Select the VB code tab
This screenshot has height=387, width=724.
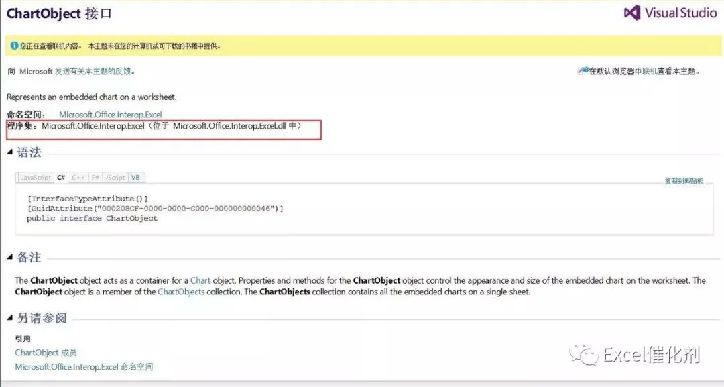coord(135,178)
